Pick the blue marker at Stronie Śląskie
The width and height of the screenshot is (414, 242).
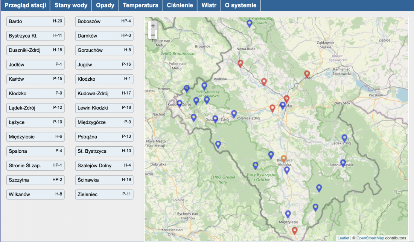(343, 164)
